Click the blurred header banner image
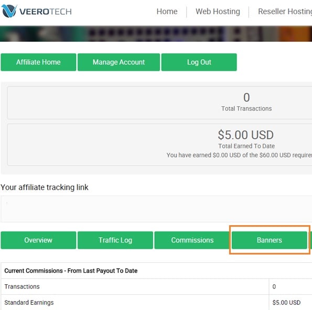This screenshot has height=310, width=312. (x=156, y=34)
